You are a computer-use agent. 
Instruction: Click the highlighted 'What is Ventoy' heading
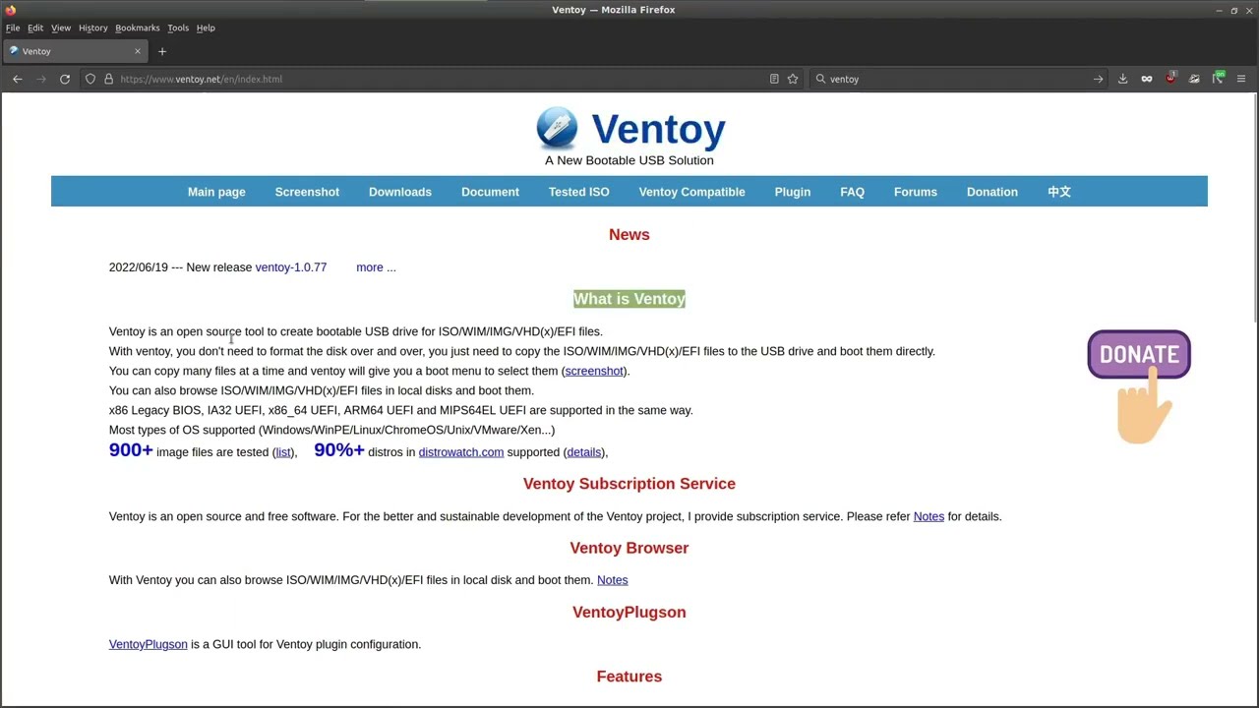[629, 299]
